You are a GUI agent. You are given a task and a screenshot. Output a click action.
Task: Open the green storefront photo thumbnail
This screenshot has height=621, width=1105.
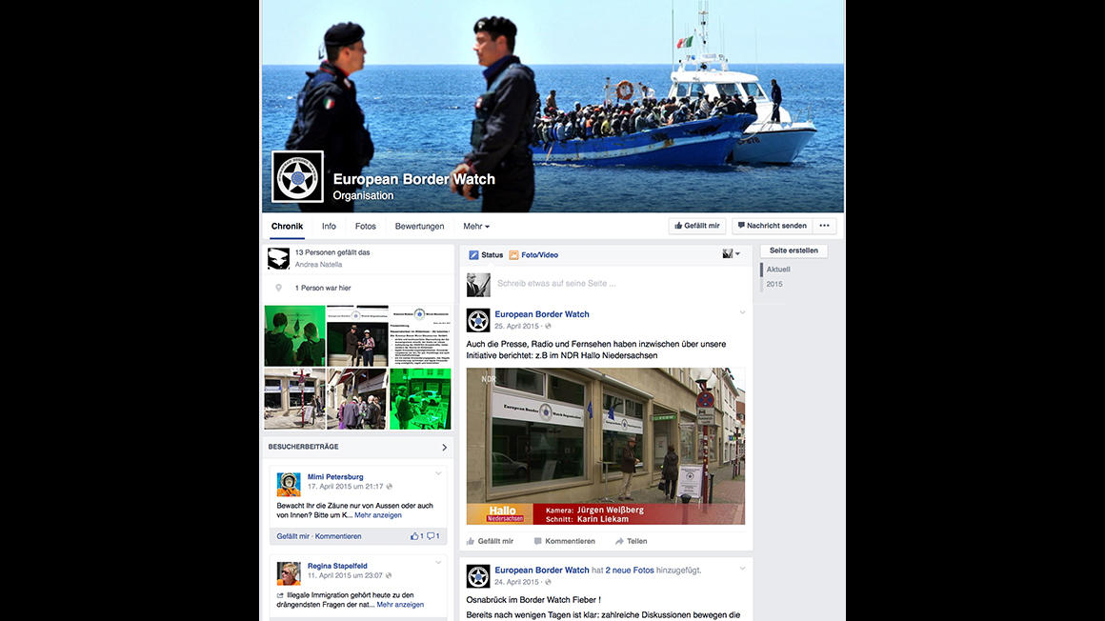(x=420, y=399)
